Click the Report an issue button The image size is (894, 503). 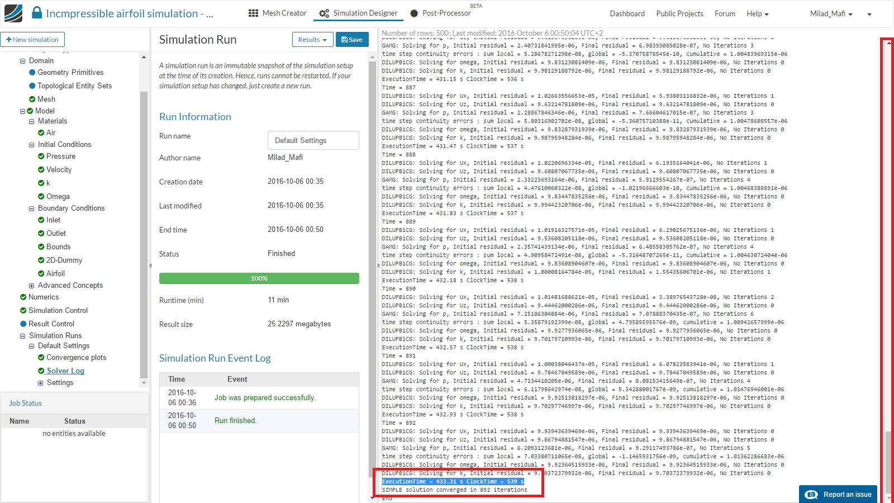(x=838, y=495)
